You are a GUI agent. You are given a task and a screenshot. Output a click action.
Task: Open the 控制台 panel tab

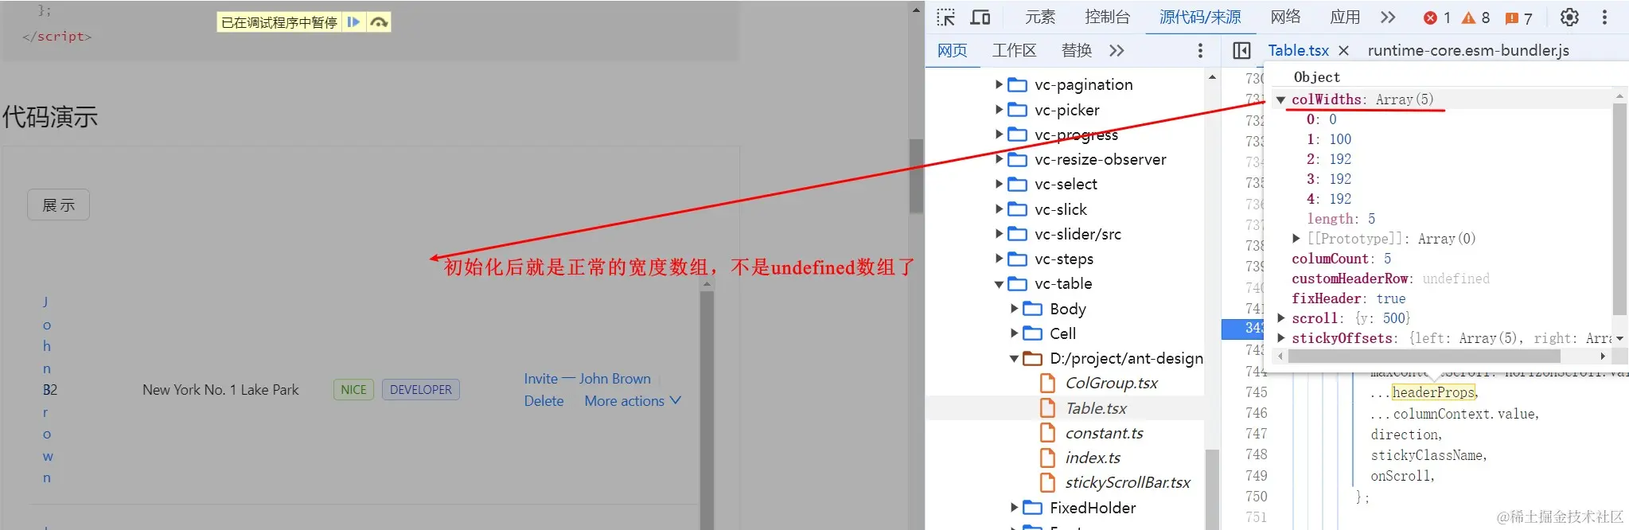click(1107, 18)
